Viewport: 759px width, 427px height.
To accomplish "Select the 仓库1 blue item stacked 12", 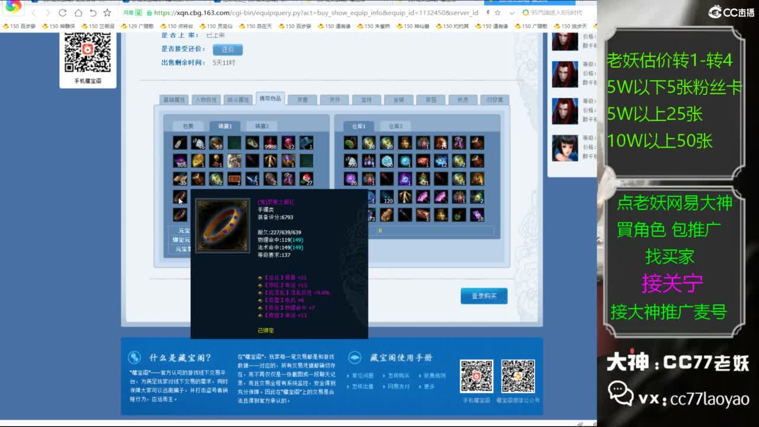I will click(441, 161).
